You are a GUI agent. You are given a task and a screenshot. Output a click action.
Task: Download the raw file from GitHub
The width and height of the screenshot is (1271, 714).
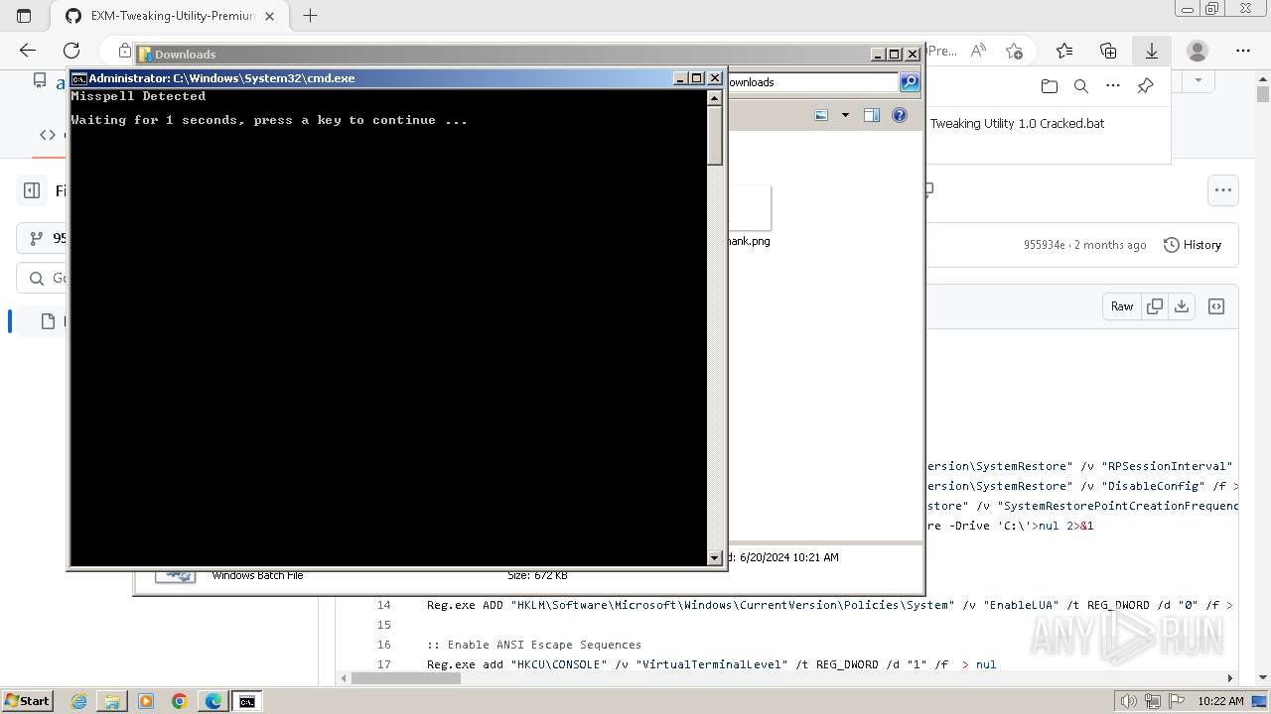pyautogui.click(x=1182, y=306)
